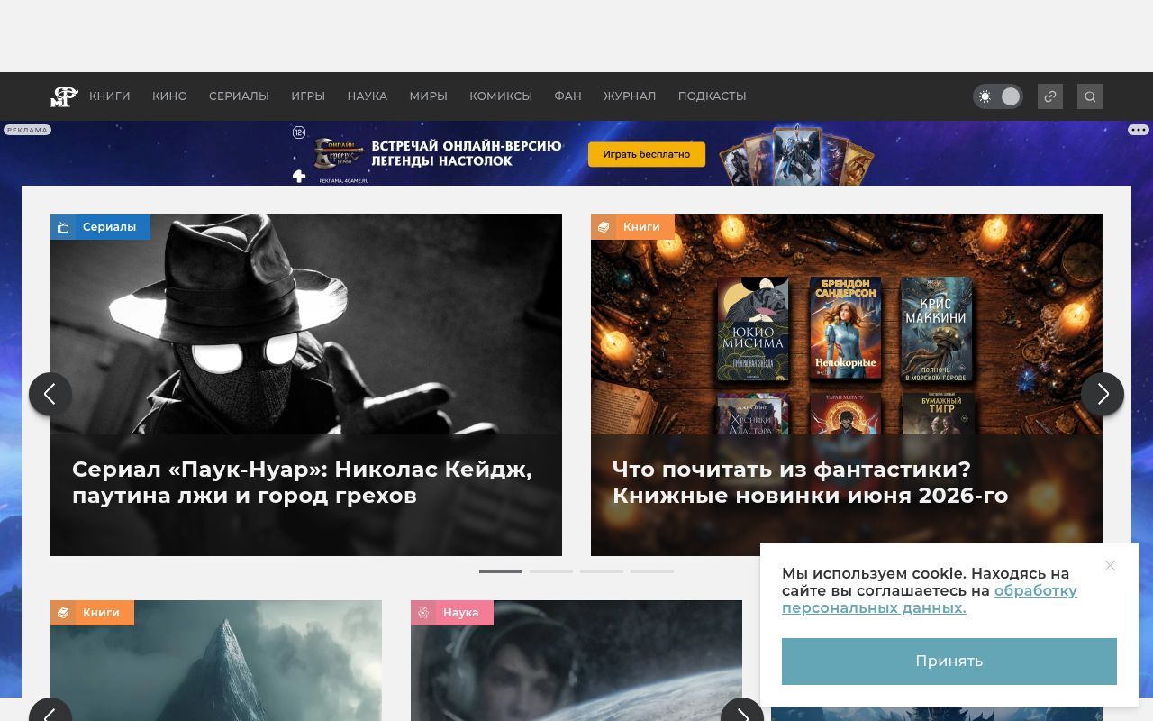
Task: Open the search magnifier icon
Action: coord(1090,96)
